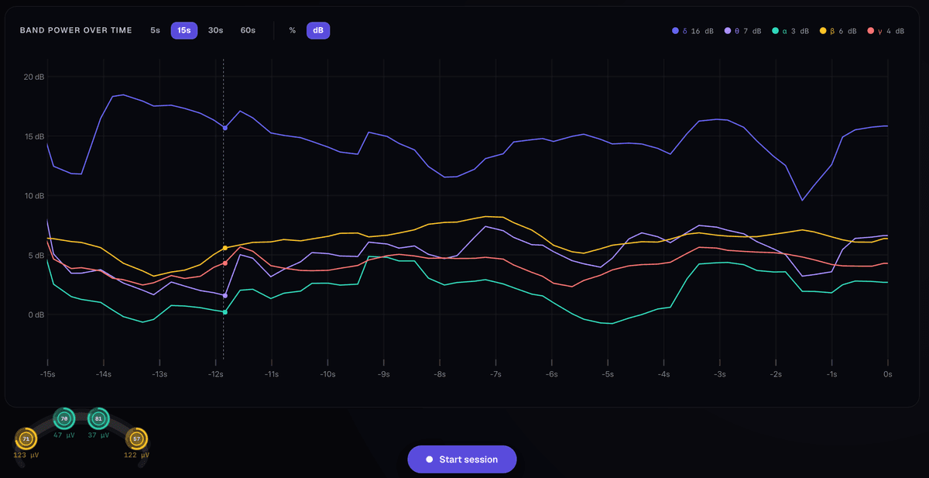Click the 20 dB y-axis label
Image resolution: width=929 pixels, height=478 pixels.
pyautogui.click(x=34, y=77)
